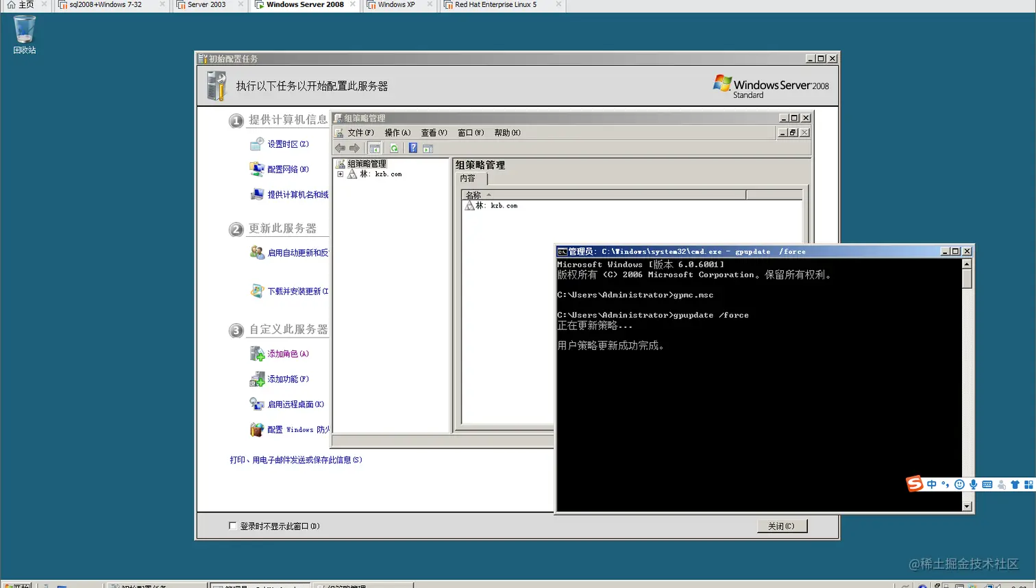Select the 内容 tab
Image resolution: width=1036 pixels, height=588 pixels.
click(471, 179)
